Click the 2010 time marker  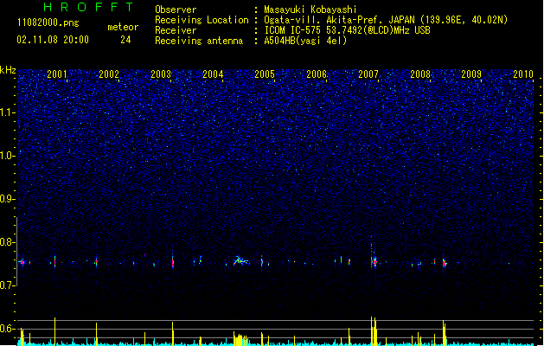pos(523,74)
